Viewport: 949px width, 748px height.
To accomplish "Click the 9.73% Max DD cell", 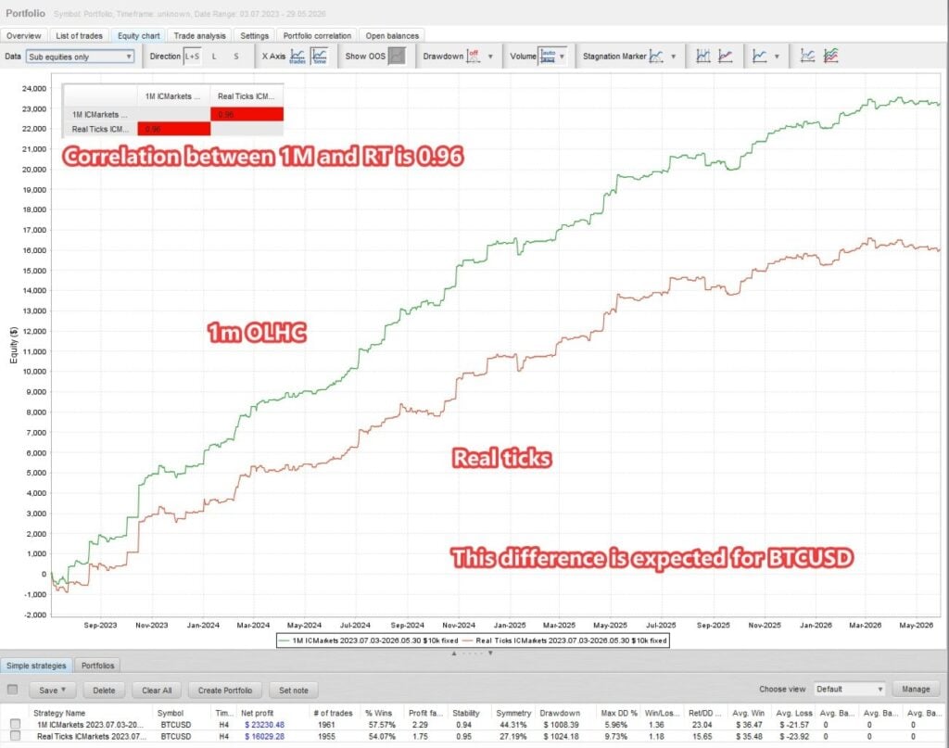I will (616, 737).
